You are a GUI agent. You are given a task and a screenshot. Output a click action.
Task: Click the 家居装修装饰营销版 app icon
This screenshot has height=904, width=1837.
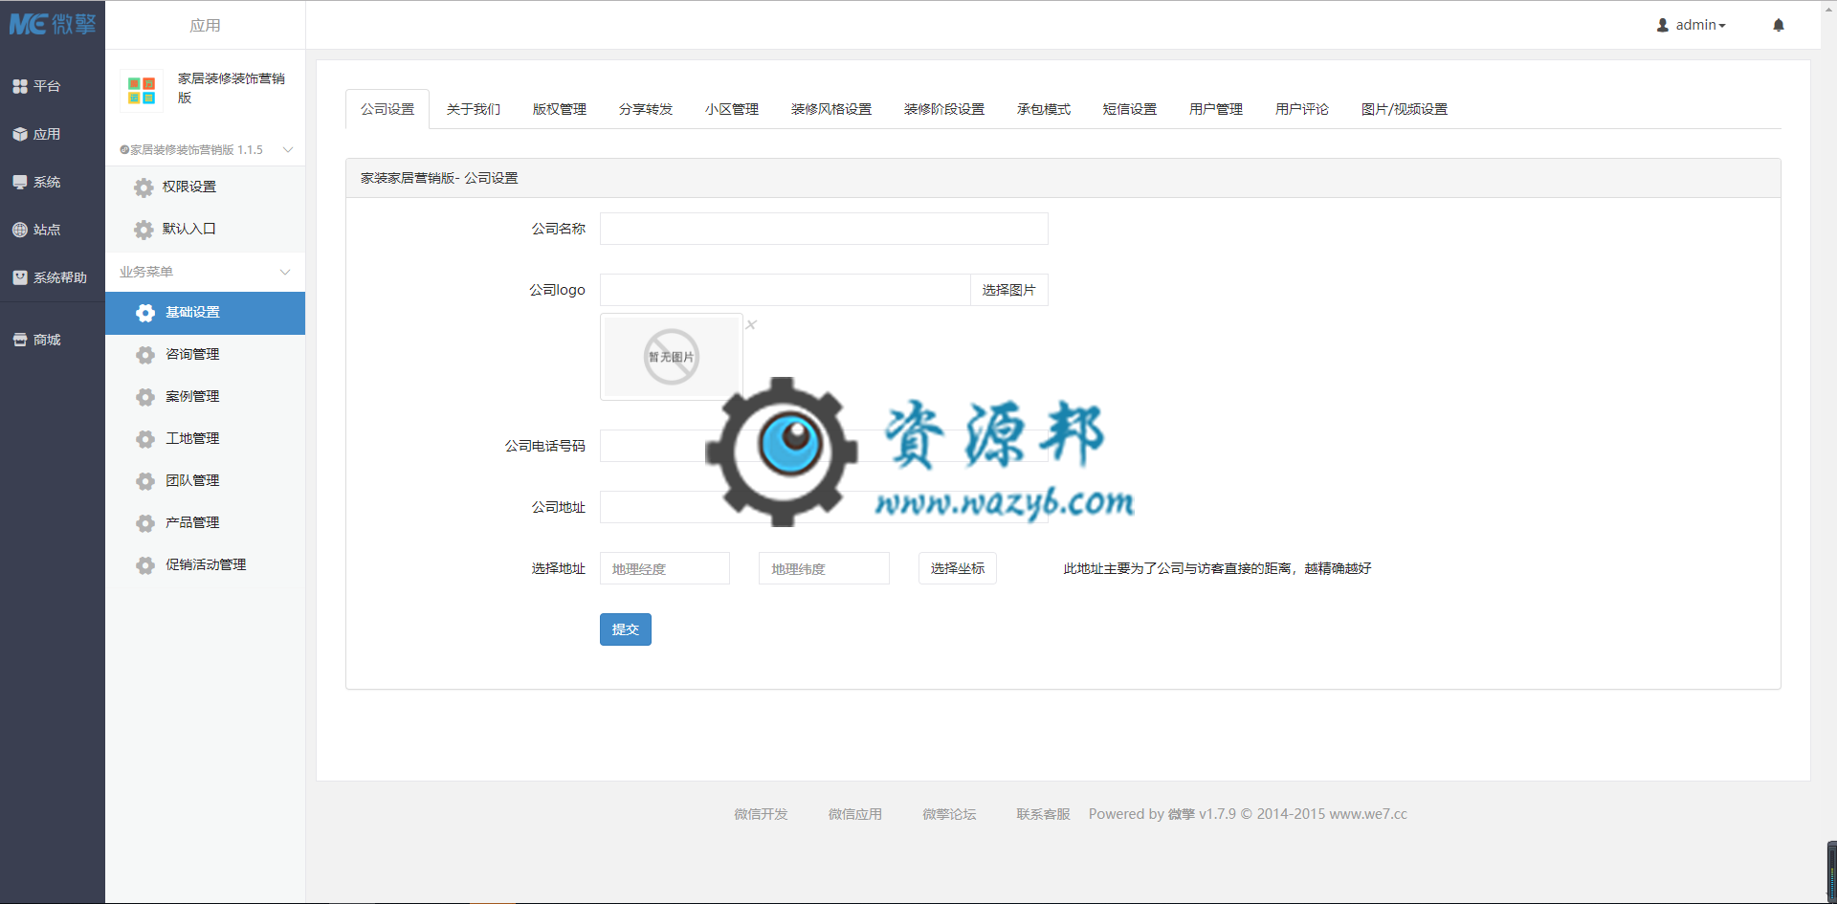(142, 91)
